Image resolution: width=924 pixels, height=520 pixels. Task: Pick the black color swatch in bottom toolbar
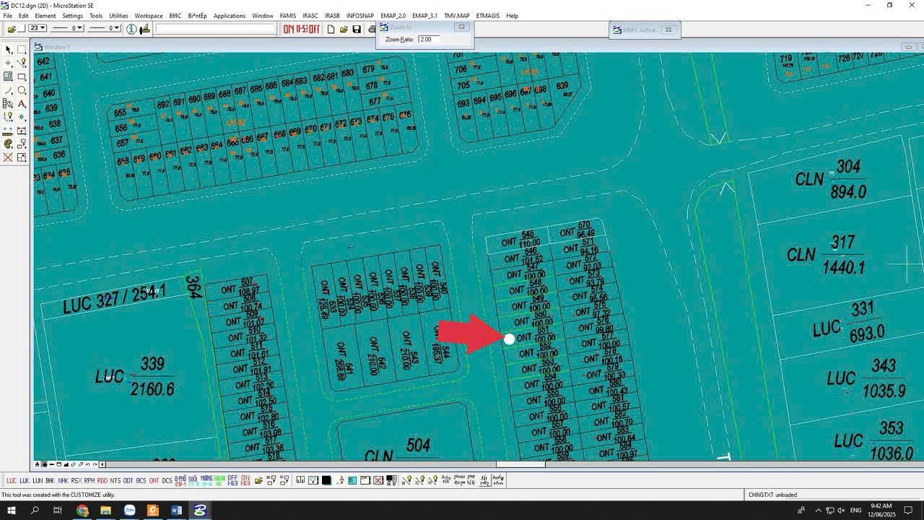point(326,479)
